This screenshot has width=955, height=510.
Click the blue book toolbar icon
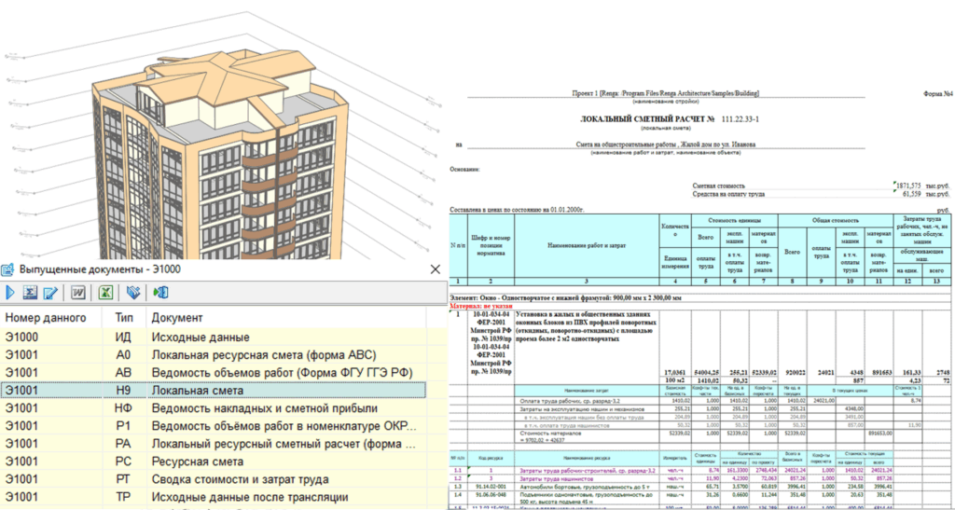pyautogui.click(x=134, y=293)
